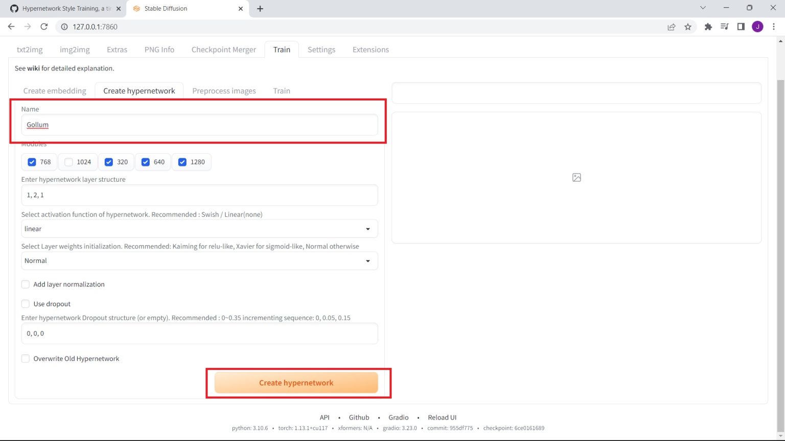Toggle Add layer normalization checkbox
Screen dimensions: 785x441
coord(26,284)
